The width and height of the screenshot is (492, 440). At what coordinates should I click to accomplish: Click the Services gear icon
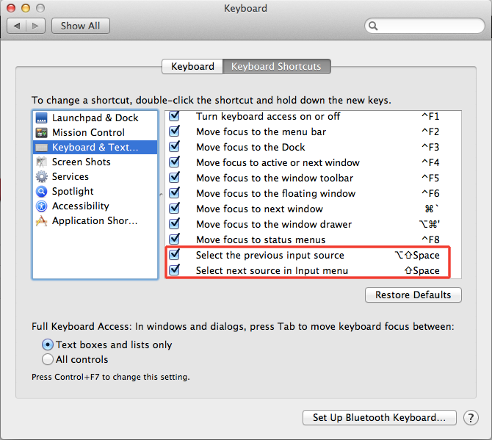(41, 177)
